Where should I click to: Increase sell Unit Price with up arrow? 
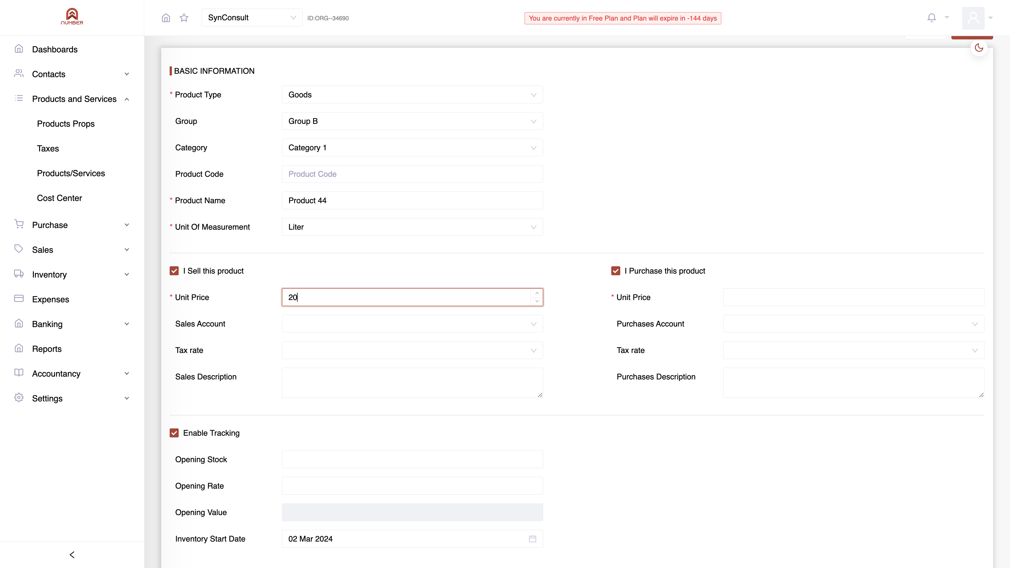tap(537, 293)
